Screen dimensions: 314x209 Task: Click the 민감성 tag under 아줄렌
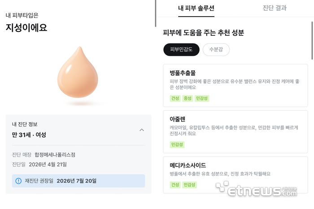pyautogui.click(x=177, y=145)
